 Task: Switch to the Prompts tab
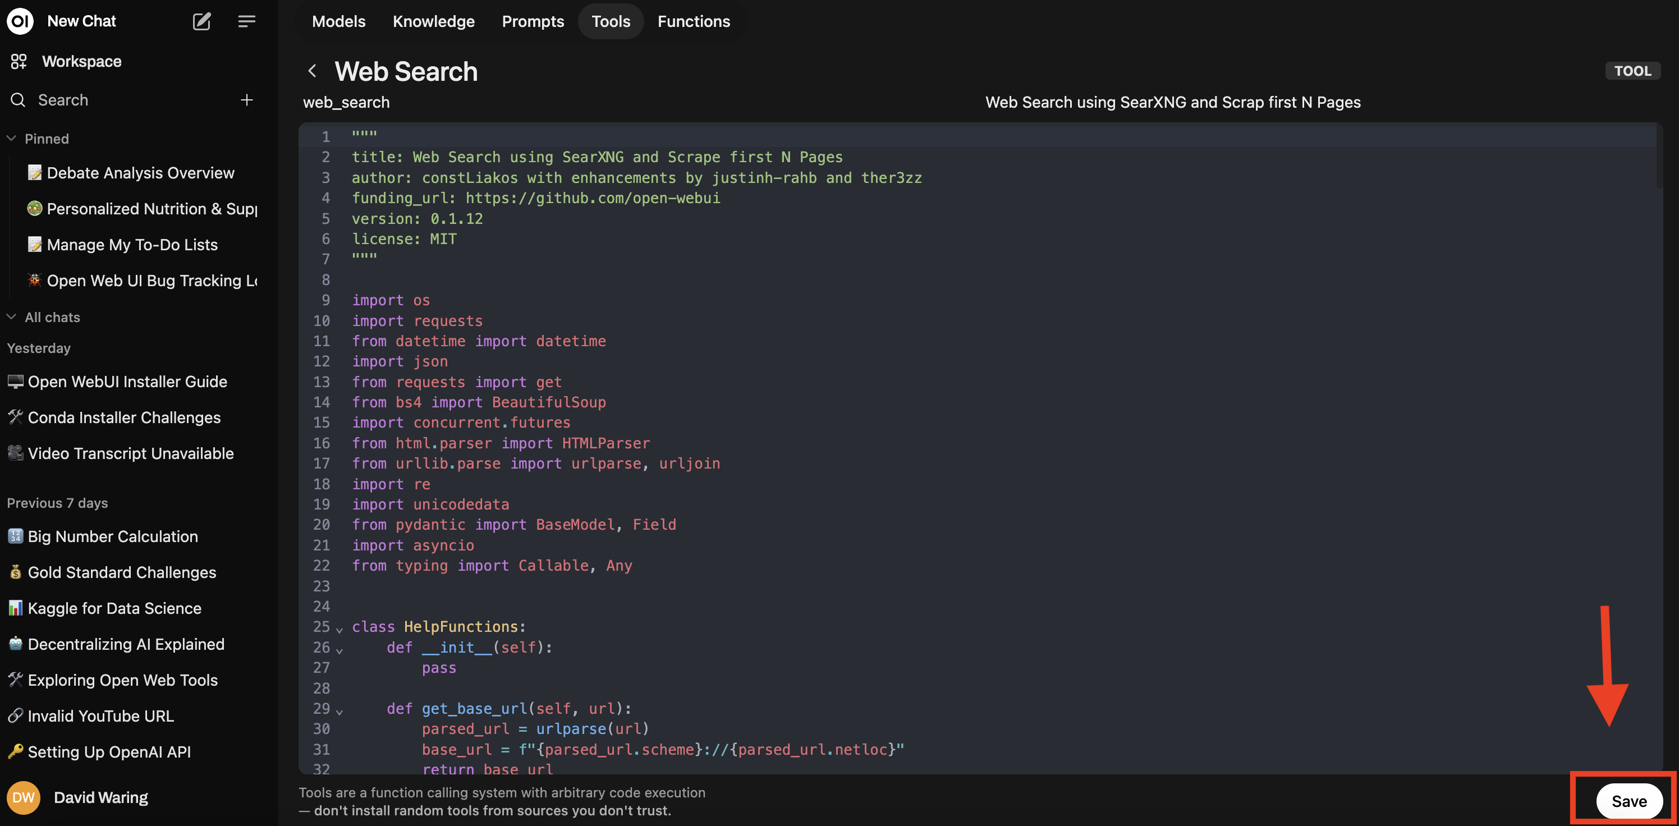[x=533, y=21]
